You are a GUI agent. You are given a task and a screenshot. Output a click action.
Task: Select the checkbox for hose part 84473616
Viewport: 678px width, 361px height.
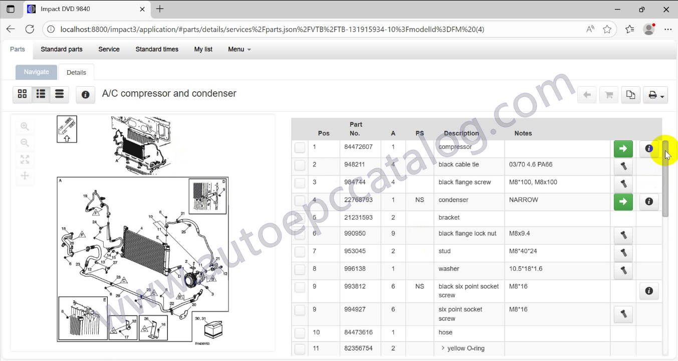[x=300, y=332]
